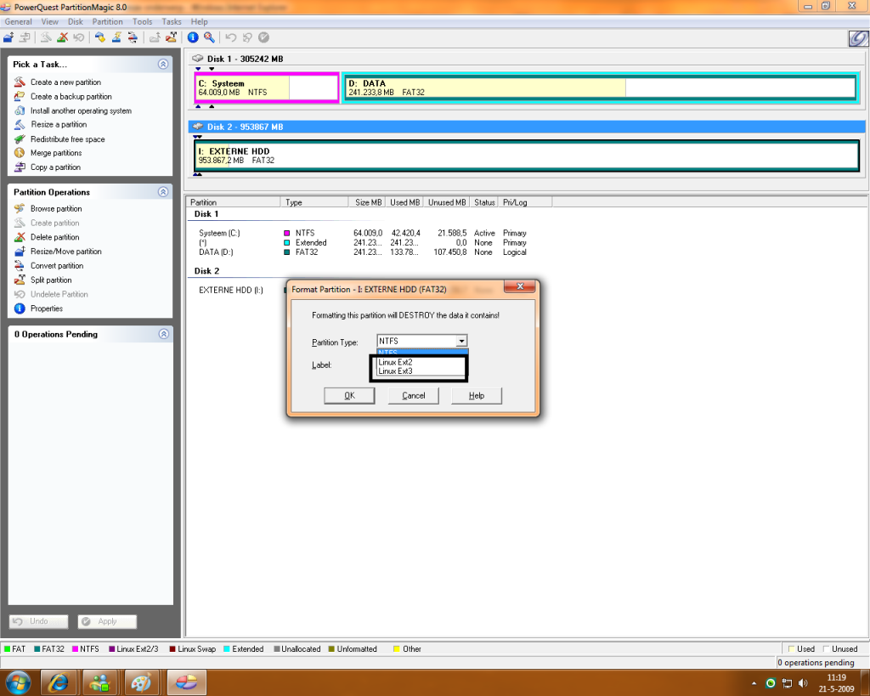870x696 pixels.
Task: Click the Create a backup partition link
Action: coord(71,97)
